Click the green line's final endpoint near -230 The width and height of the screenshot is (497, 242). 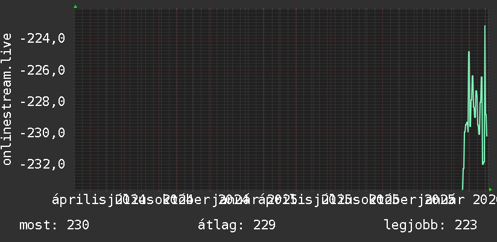[487, 136]
